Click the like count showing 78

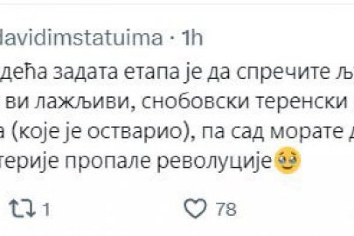[x=226, y=210]
